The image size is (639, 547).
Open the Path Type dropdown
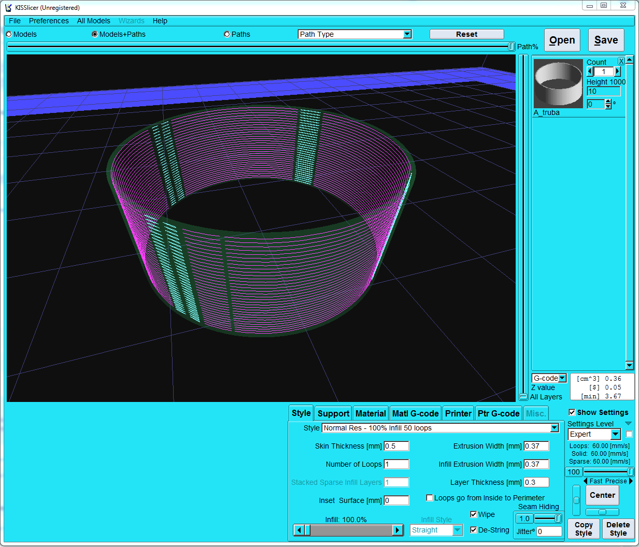(407, 34)
